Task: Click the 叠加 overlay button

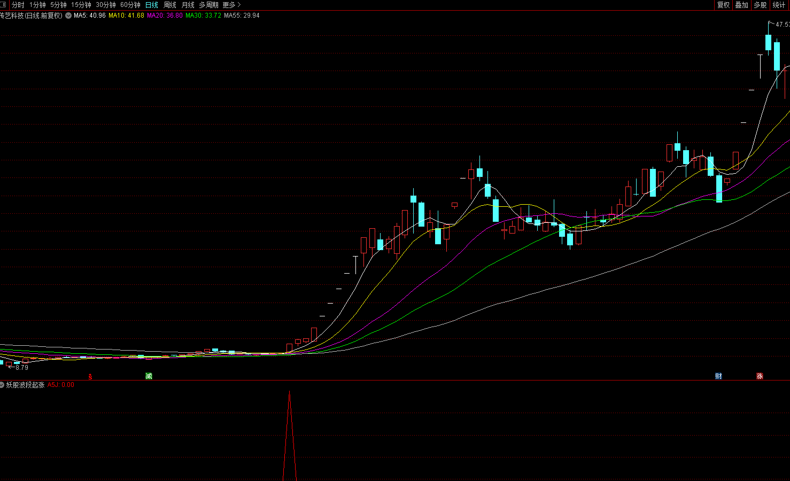Action: point(741,5)
